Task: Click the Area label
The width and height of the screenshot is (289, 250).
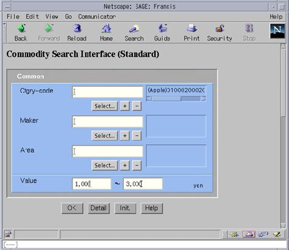Action: 27,150
